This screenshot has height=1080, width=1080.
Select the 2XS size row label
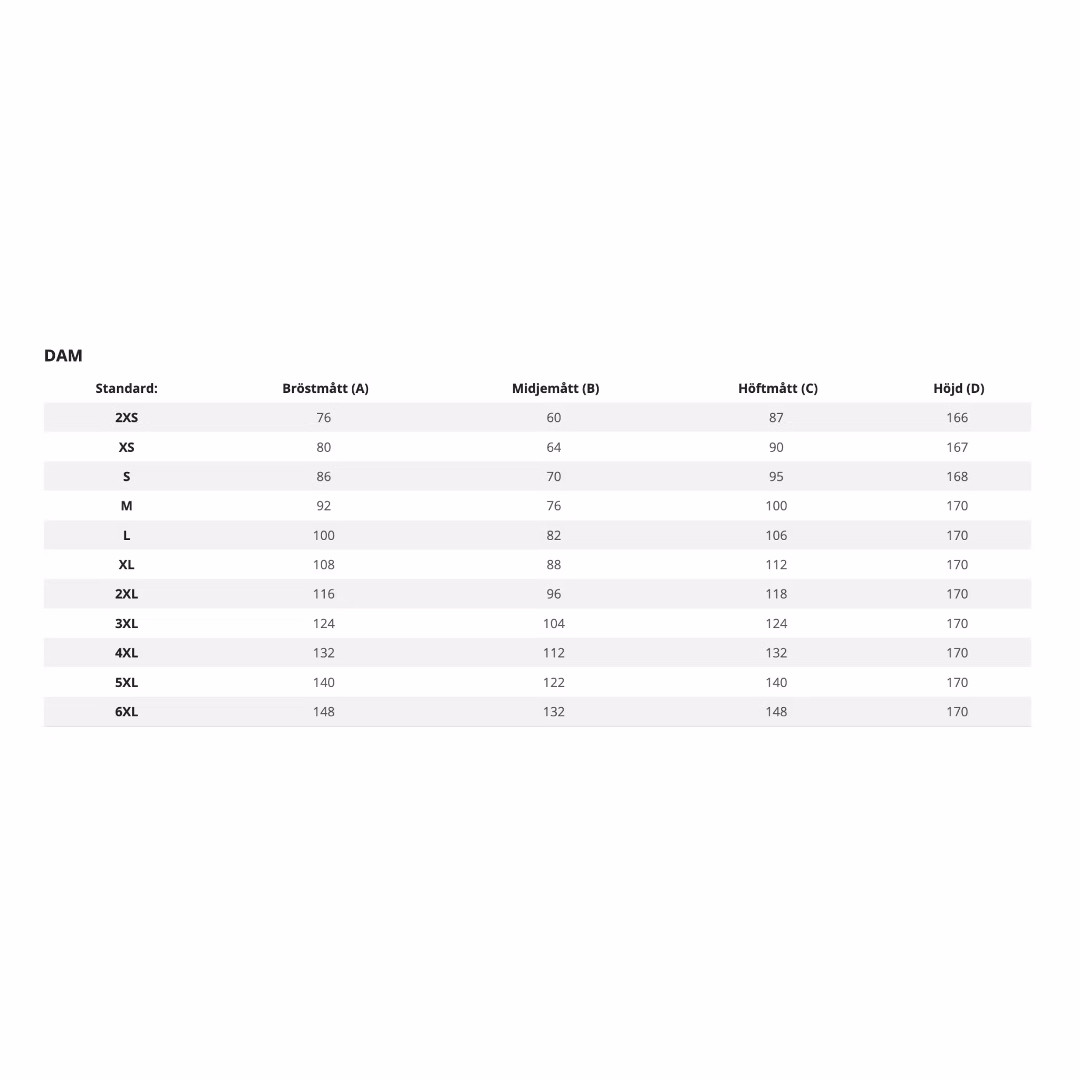tap(127, 418)
